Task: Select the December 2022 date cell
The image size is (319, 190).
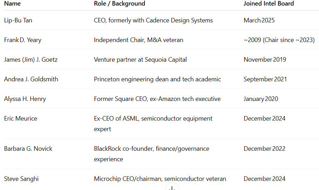Action: [264, 149]
